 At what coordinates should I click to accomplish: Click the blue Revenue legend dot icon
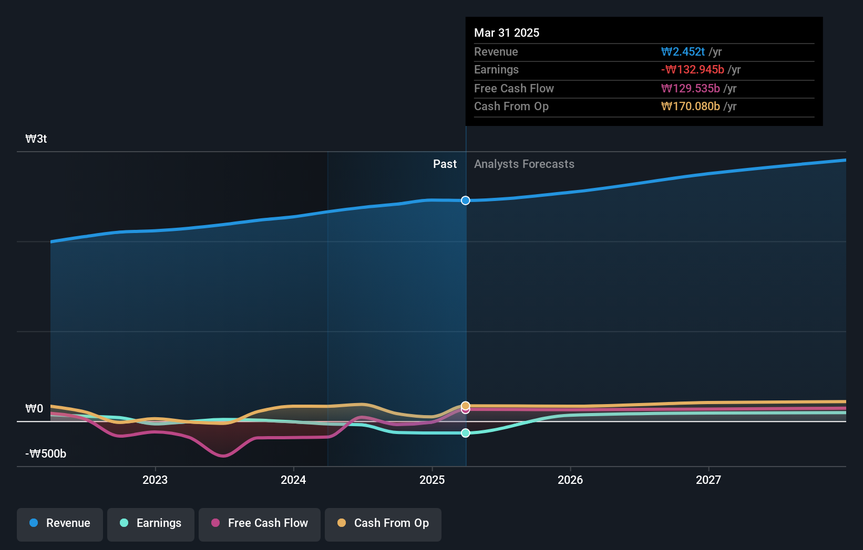coord(34,523)
